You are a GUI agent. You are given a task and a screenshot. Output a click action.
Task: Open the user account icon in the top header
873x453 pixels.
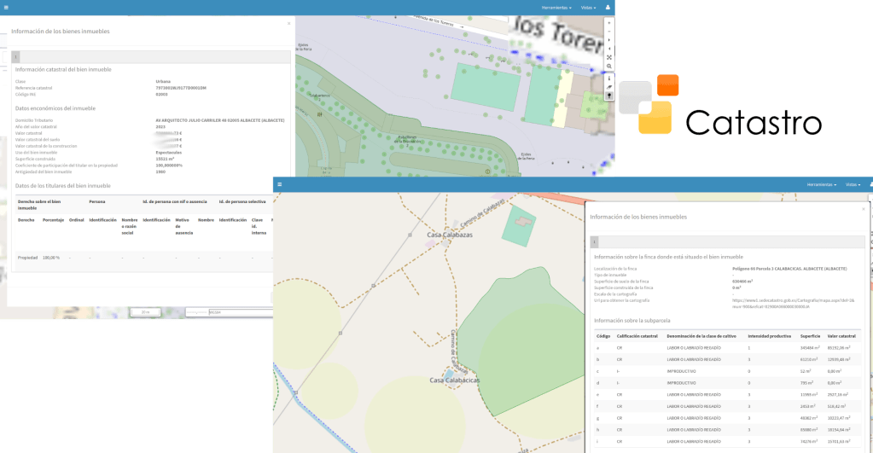point(608,7)
